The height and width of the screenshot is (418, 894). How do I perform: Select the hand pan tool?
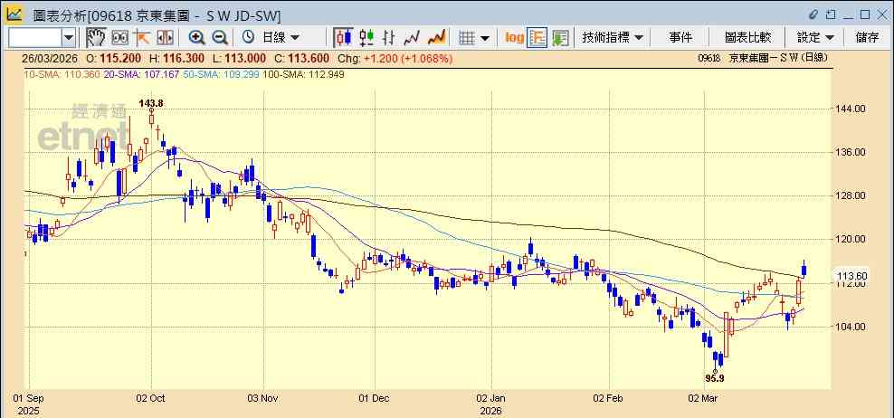[x=96, y=38]
